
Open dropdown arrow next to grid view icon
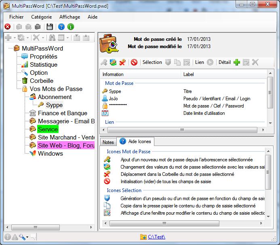coord(67,38)
